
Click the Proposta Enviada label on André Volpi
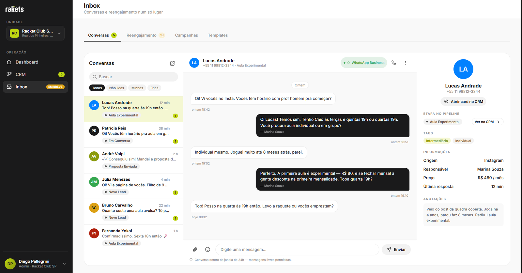point(121,166)
